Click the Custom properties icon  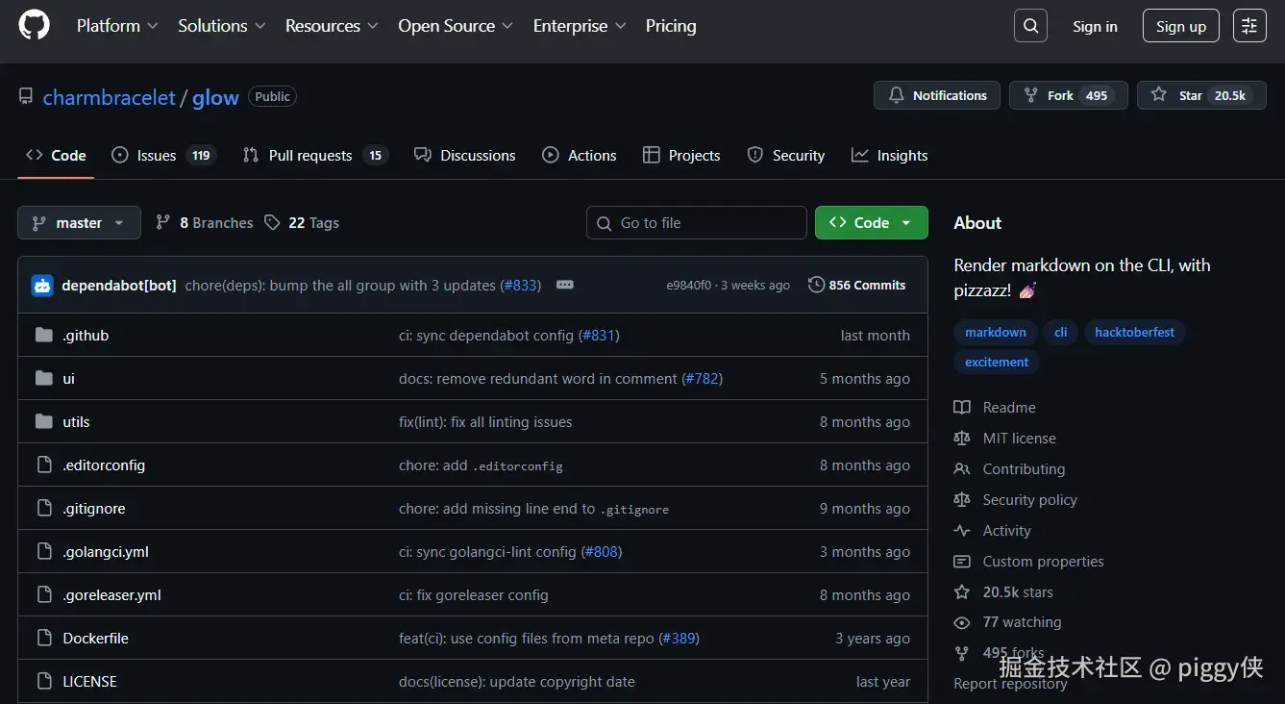point(962,562)
